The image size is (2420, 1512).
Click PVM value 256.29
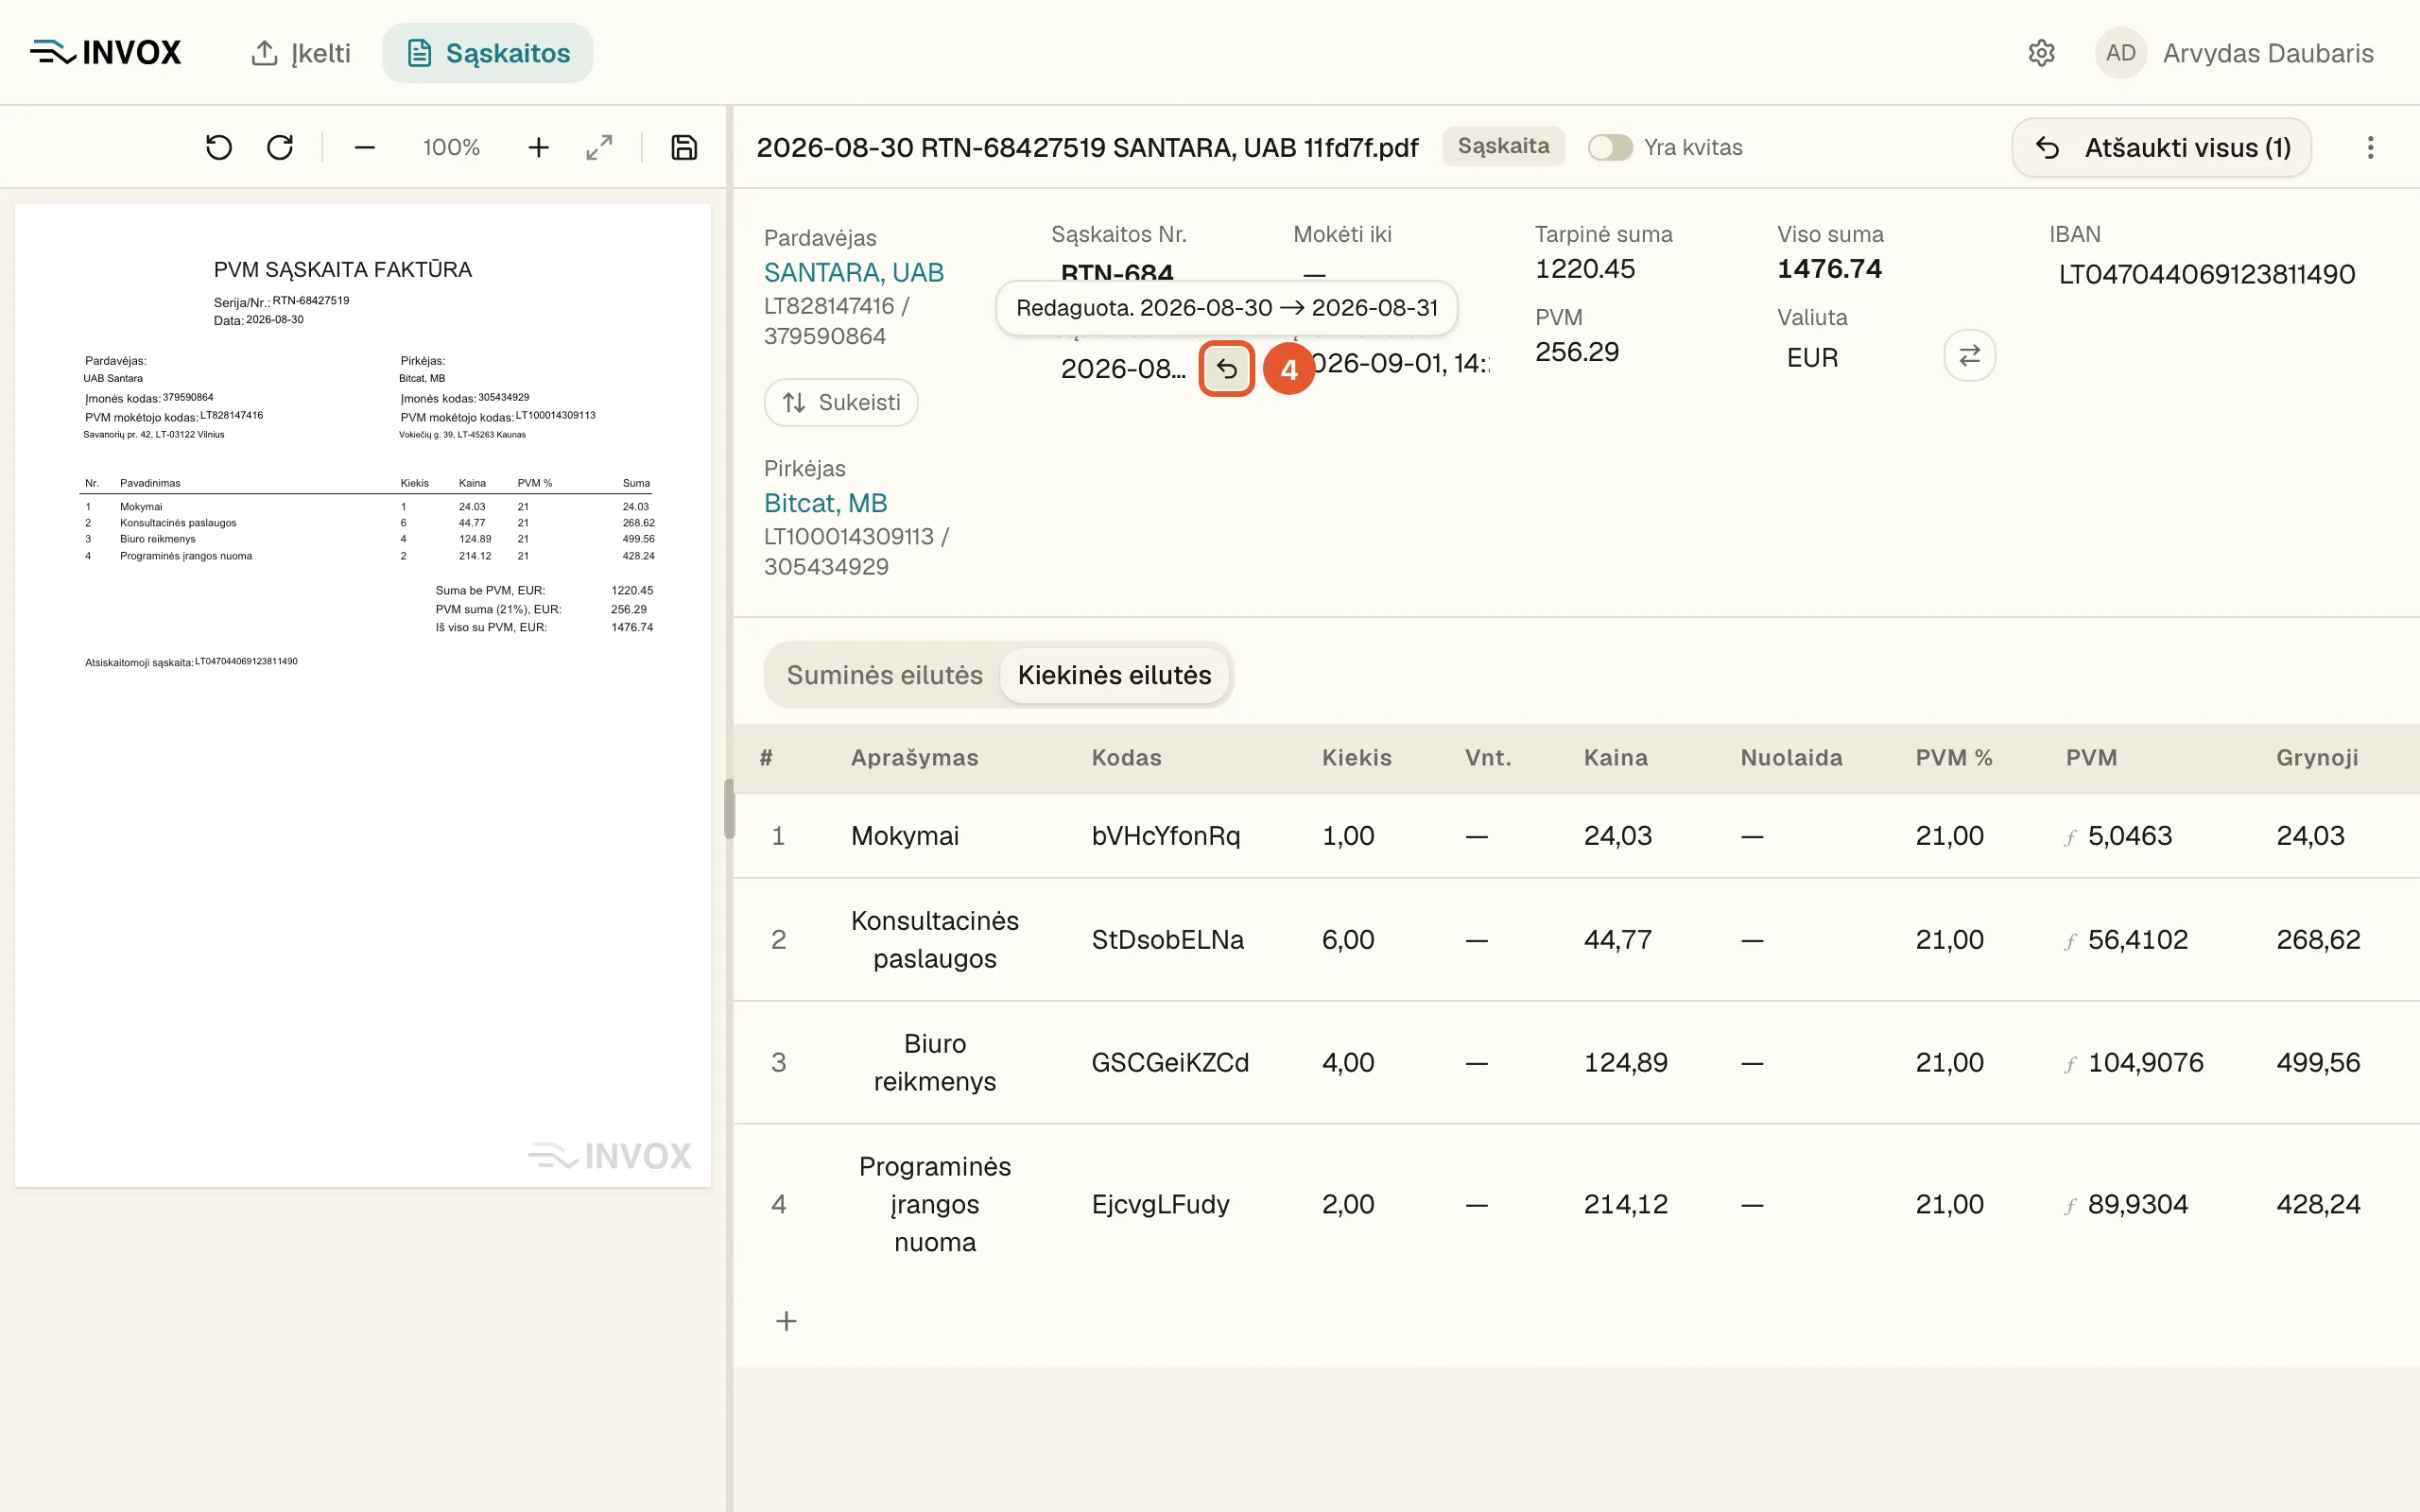pyautogui.click(x=1577, y=351)
